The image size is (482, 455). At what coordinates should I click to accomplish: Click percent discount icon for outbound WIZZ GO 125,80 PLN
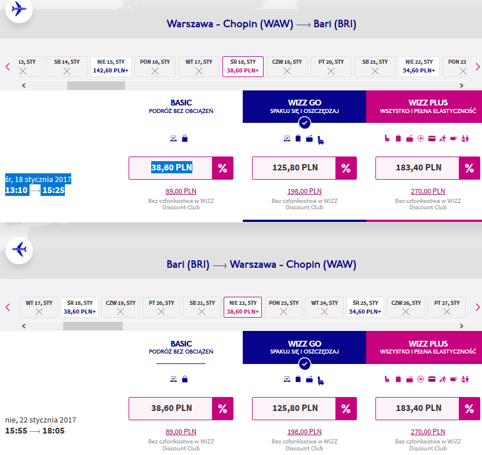click(x=346, y=168)
